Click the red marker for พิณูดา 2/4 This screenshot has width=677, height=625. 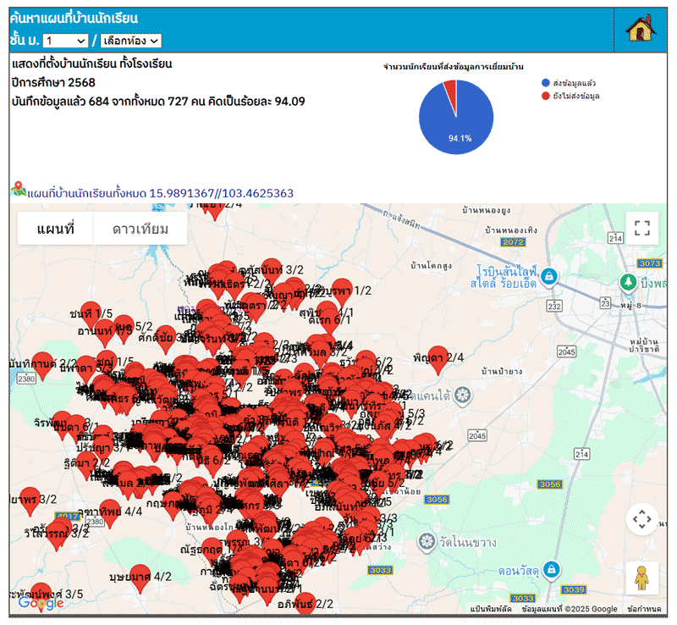[x=438, y=358]
